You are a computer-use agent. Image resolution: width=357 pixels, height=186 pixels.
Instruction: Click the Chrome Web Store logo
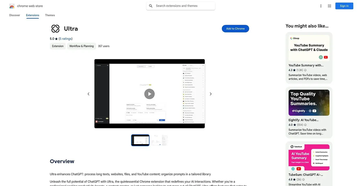12,6
